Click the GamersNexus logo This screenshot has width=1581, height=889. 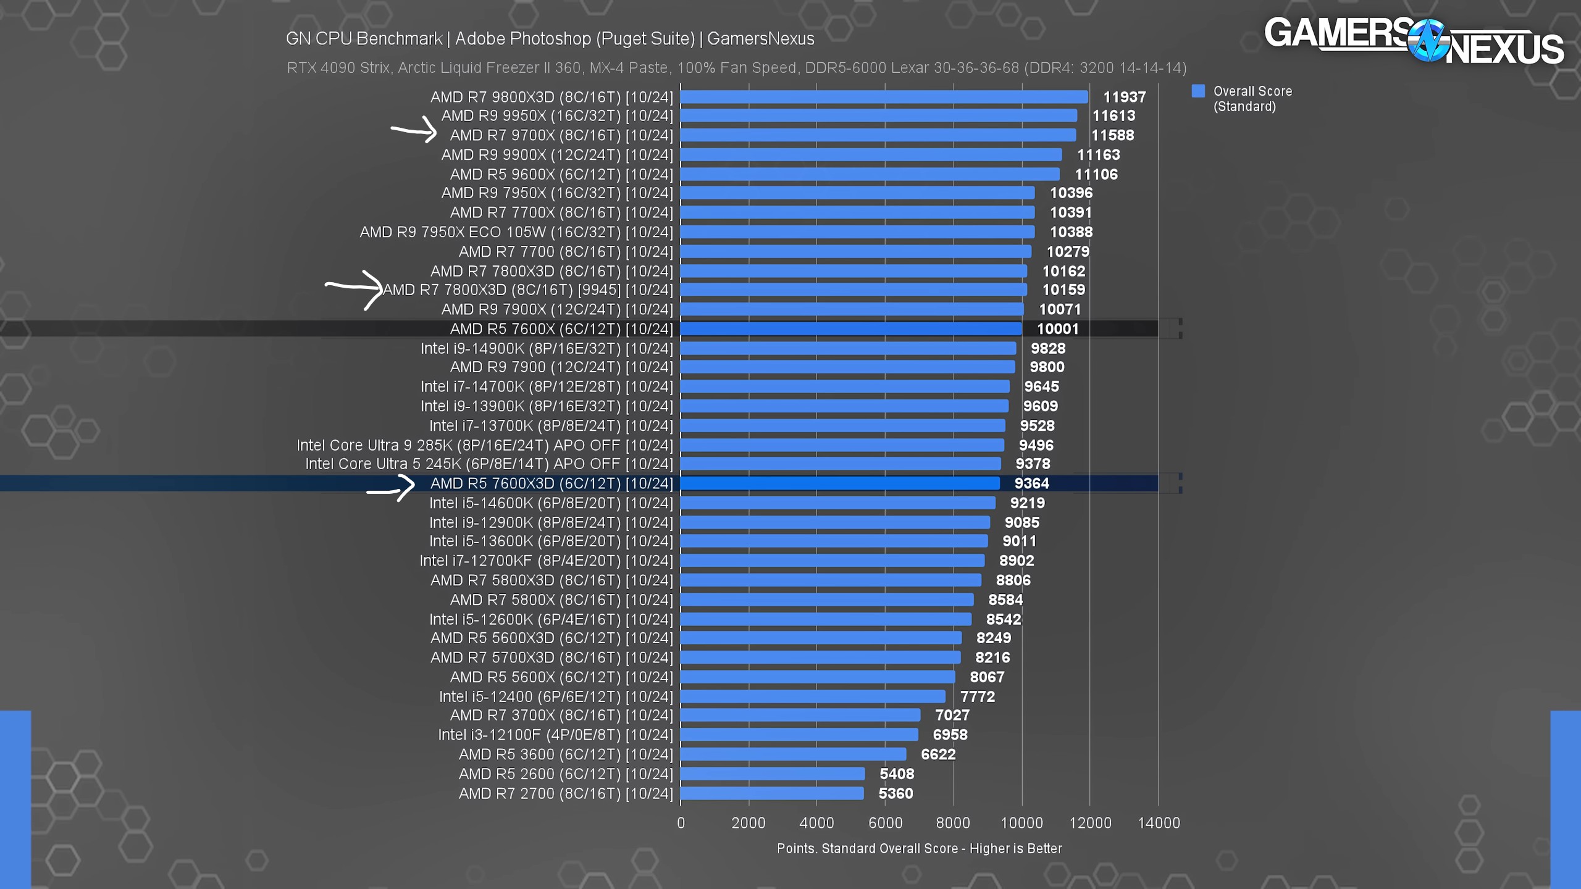click(x=1414, y=41)
